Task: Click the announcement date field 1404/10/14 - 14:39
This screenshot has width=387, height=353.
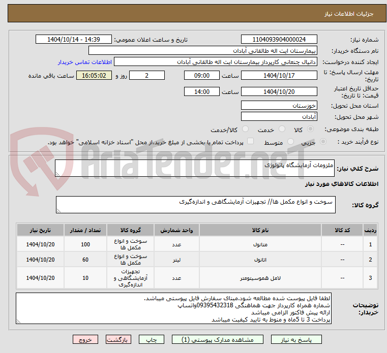Action: coord(74,40)
